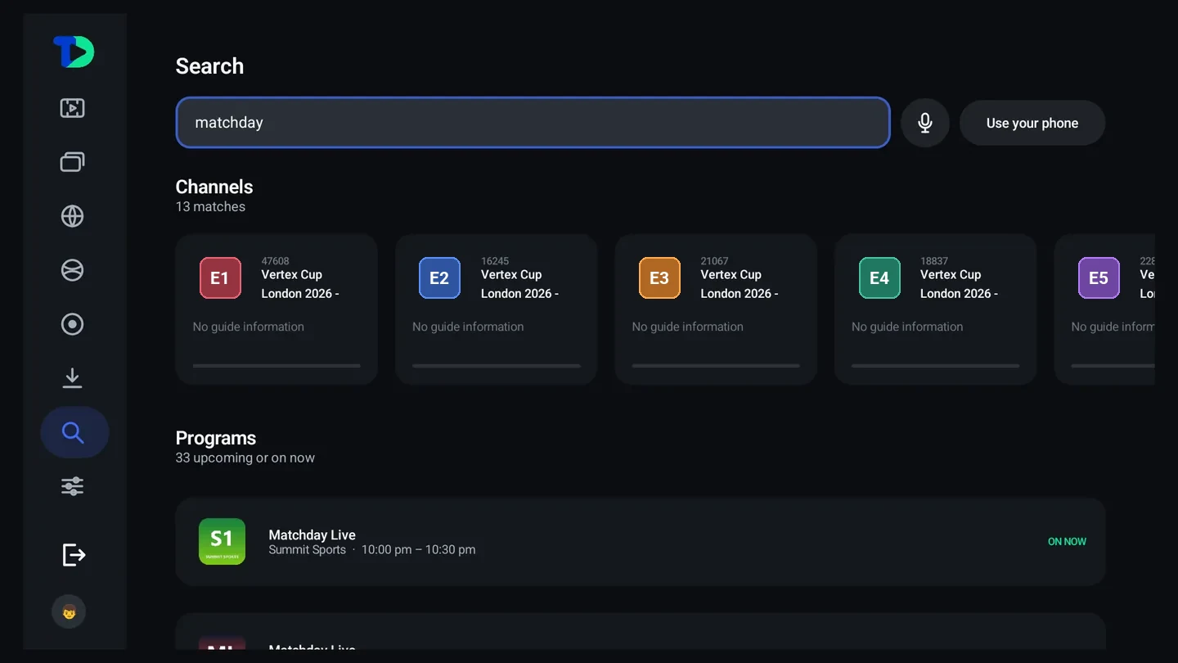Click the green S1 Summit Sports logo
Screen dimensions: 1178x663
(222, 541)
